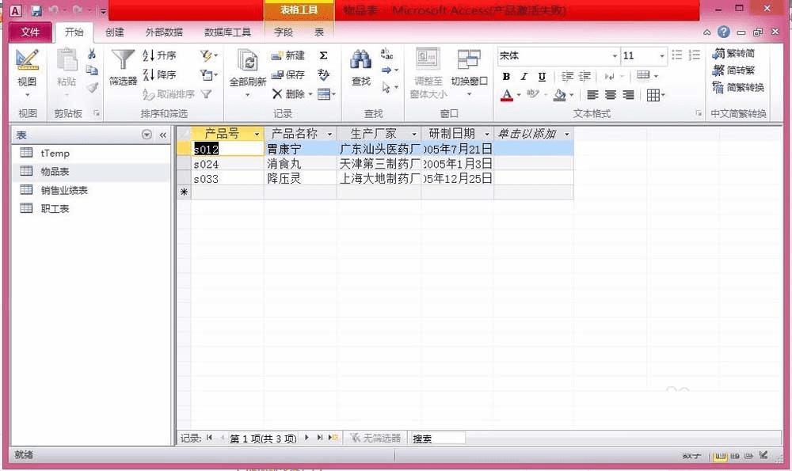Toggle filter icon in sort group
Screen dimensions: 792x471
click(206, 94)
